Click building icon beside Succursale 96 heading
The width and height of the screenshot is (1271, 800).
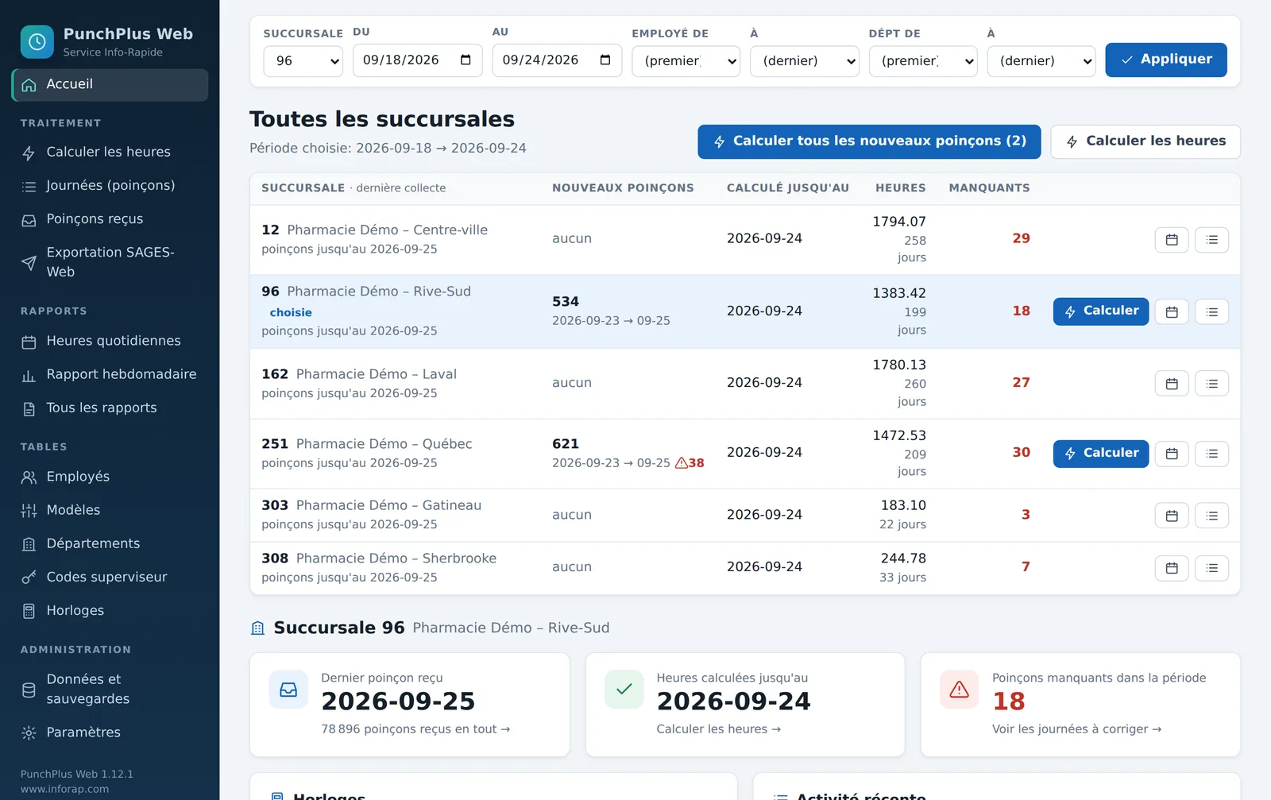click(257, 628)
